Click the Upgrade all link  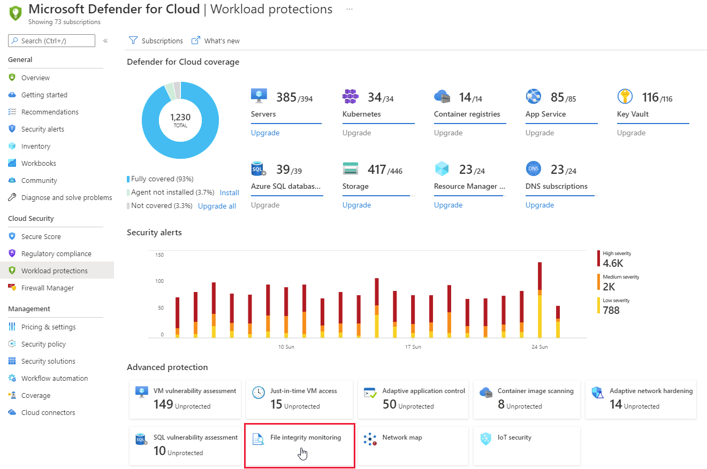click(217, 206)
